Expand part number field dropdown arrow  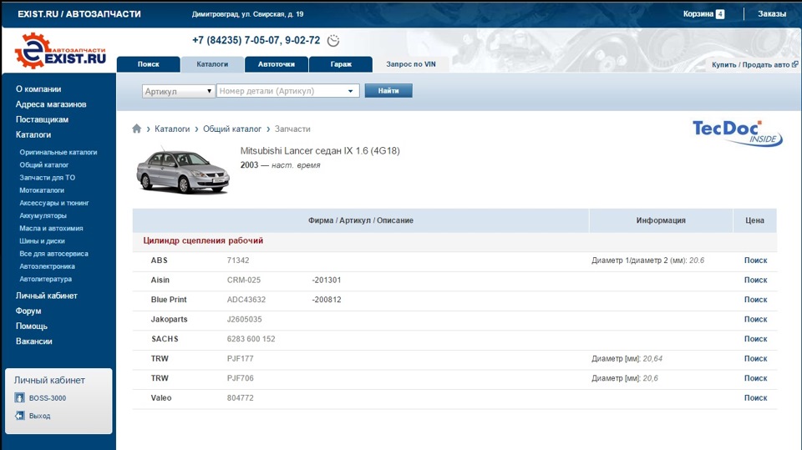click(351, 91)
